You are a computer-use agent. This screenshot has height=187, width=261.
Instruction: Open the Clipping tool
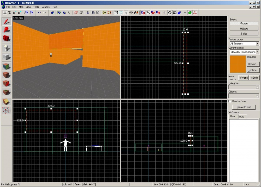[x=7, y=102]
